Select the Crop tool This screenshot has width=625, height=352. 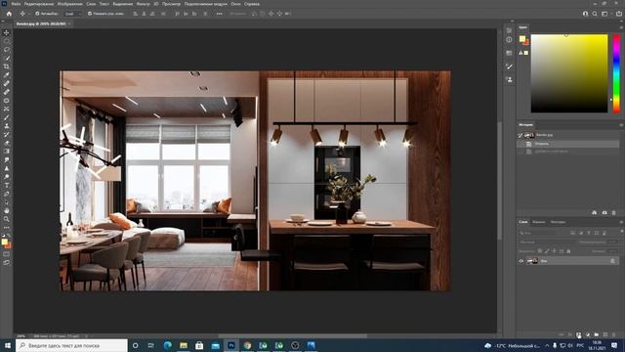(x=7, y=66)
